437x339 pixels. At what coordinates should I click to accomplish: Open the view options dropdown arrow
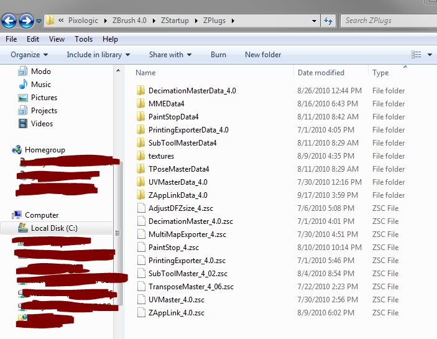coord(430,55)
